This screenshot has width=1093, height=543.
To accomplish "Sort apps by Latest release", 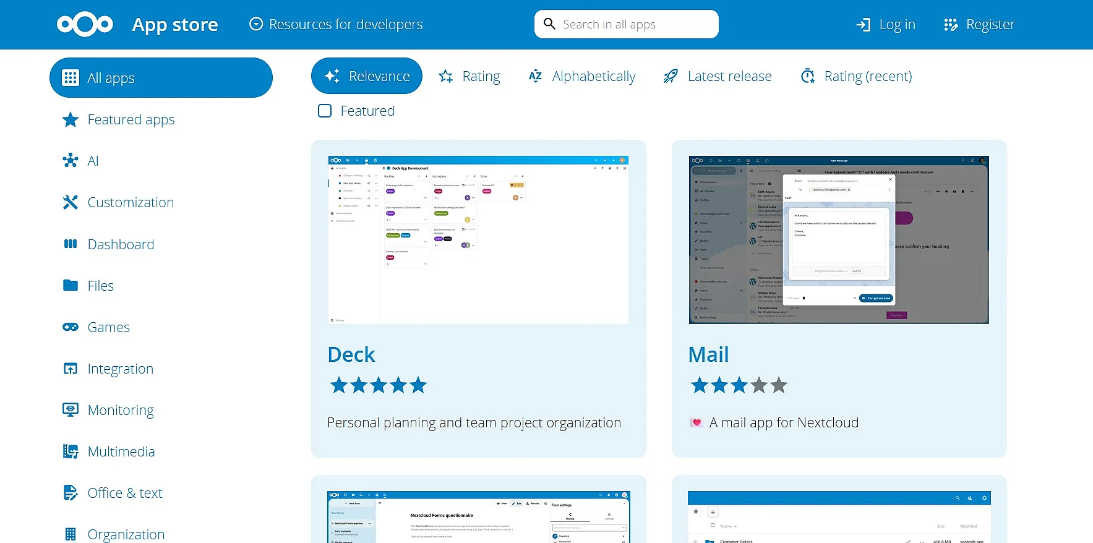I will click(x=718, y=76).
